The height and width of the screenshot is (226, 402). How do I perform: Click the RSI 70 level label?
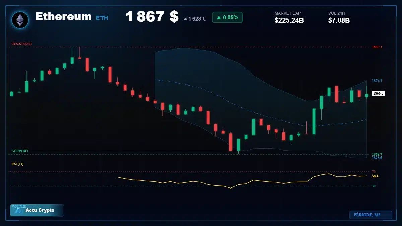[374, 172]
